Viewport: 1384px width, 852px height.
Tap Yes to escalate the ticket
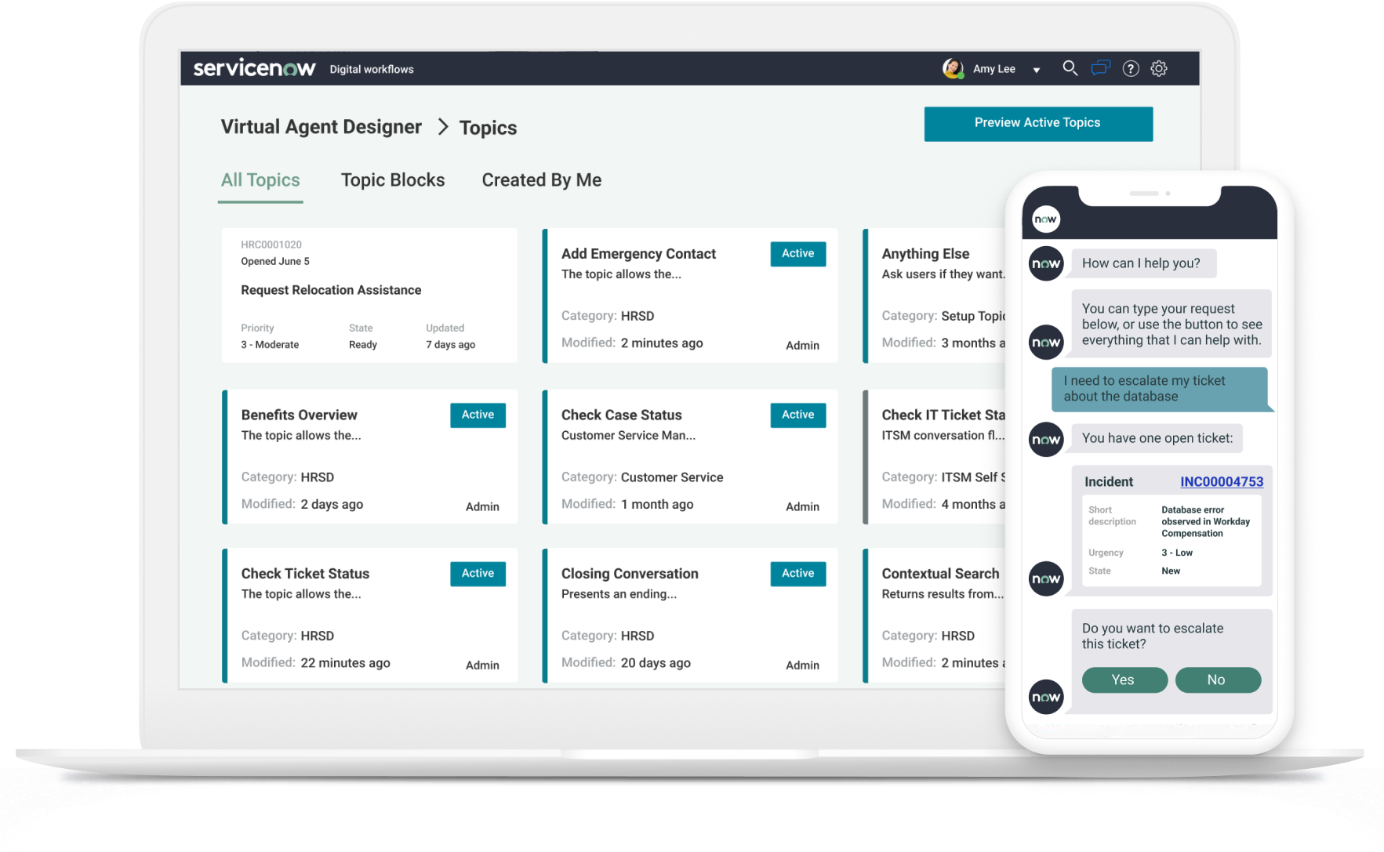pos(1124,680)
